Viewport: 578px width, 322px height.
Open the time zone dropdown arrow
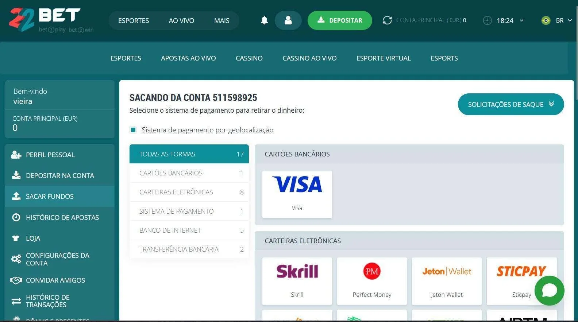(x=521, y=20)
